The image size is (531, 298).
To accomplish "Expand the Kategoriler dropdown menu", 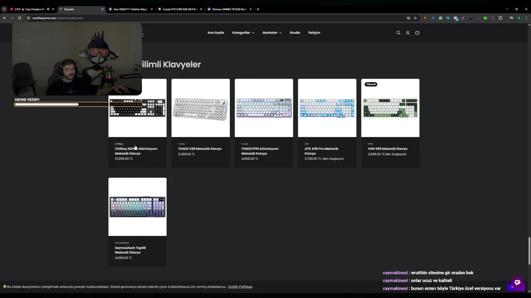I will (x=243, y=33).
